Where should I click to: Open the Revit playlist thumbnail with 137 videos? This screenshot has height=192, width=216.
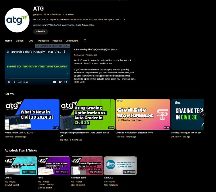point(54,165)
